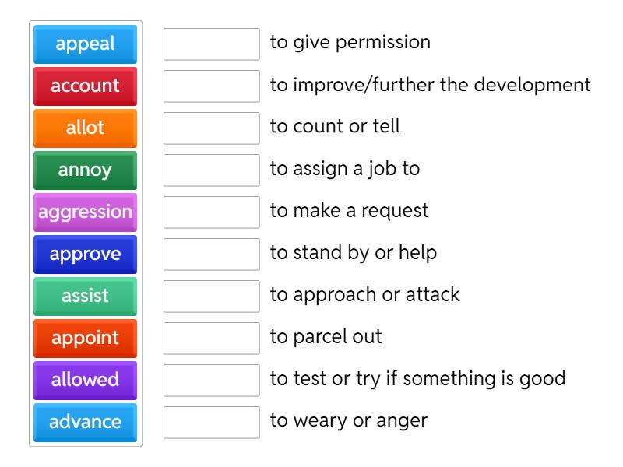Select the box next to 'to weary or anger'
Image resolution: width=623 pixels, height=467 pixels.
[212, 423]
